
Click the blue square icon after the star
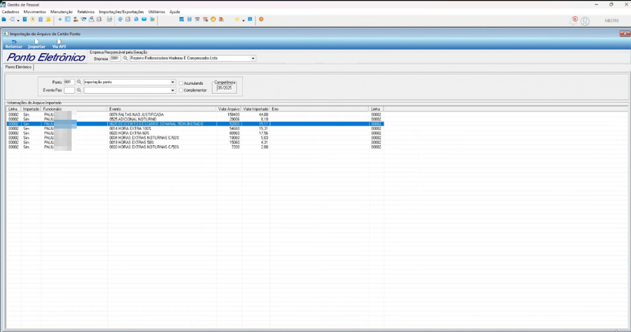pos(250,19)
